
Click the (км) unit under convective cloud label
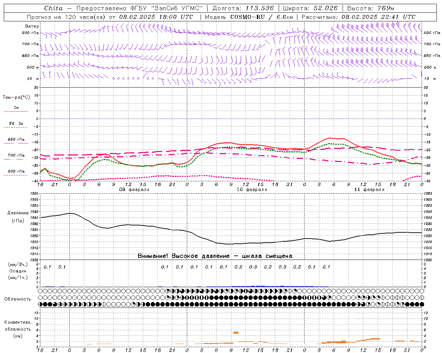click(x=18, y=336)
